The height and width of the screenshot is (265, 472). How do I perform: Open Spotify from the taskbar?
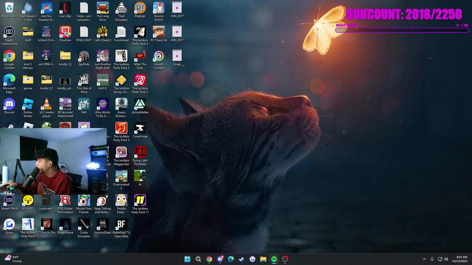(274, 259)
